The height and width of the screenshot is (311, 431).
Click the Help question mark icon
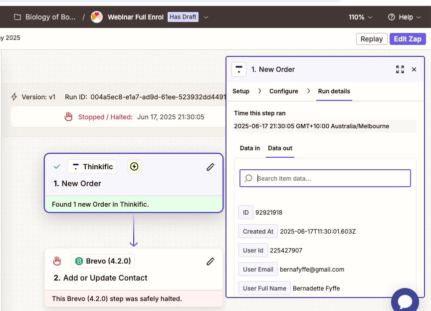pos(392,17)
